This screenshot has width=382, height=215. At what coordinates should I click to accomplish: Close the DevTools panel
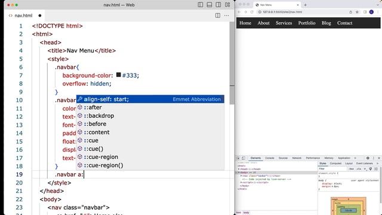tap(379, 158)
